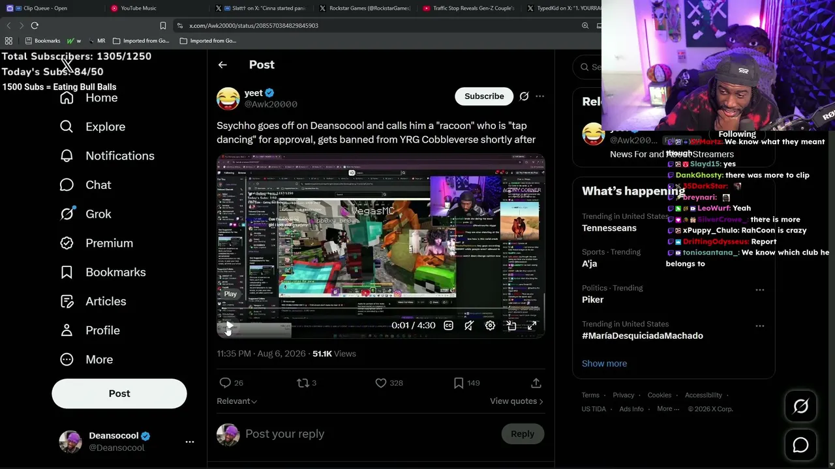
Task: Open browser zoom control in address bar
Action: pos(585,25)
